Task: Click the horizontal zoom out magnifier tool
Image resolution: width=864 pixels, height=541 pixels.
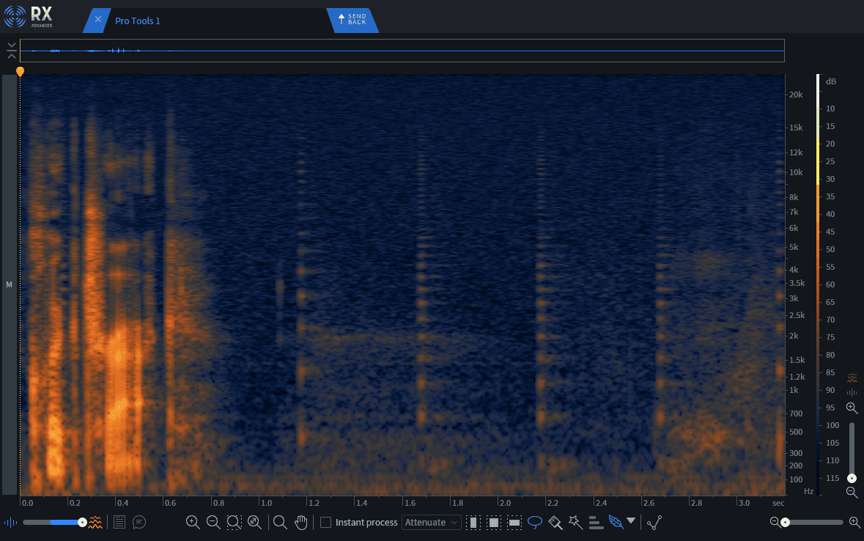Action: coord(213,522)
